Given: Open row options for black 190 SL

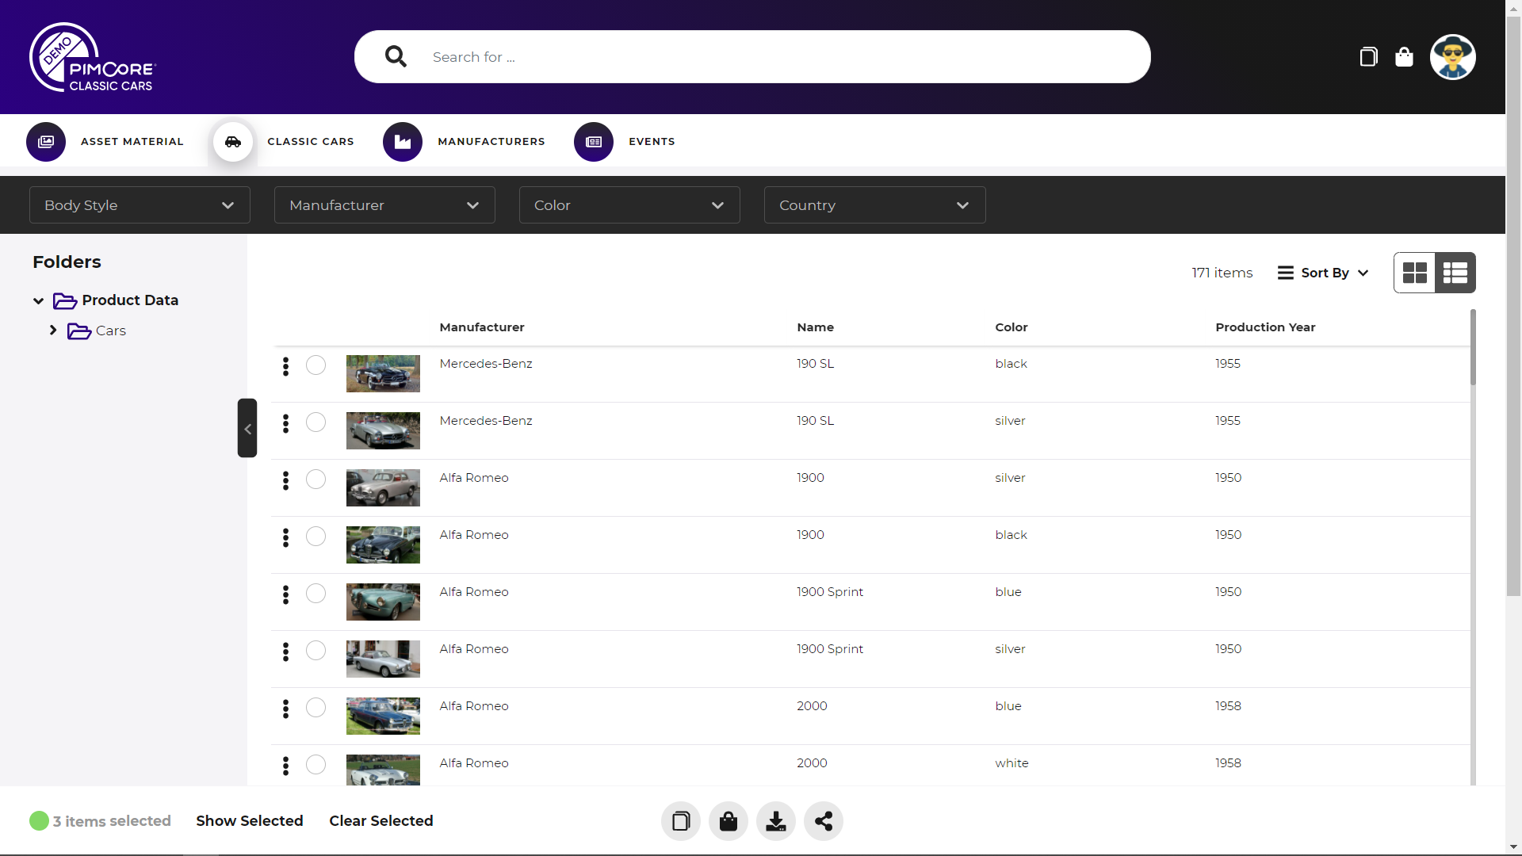Looking at the screenshot, I should click(x=285, y=365).
